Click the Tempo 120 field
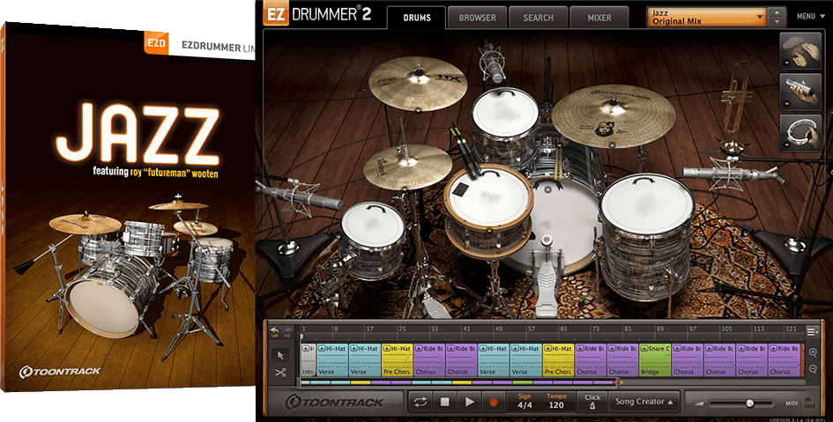The width and height of the screenshot is (833, 422). 556,405
